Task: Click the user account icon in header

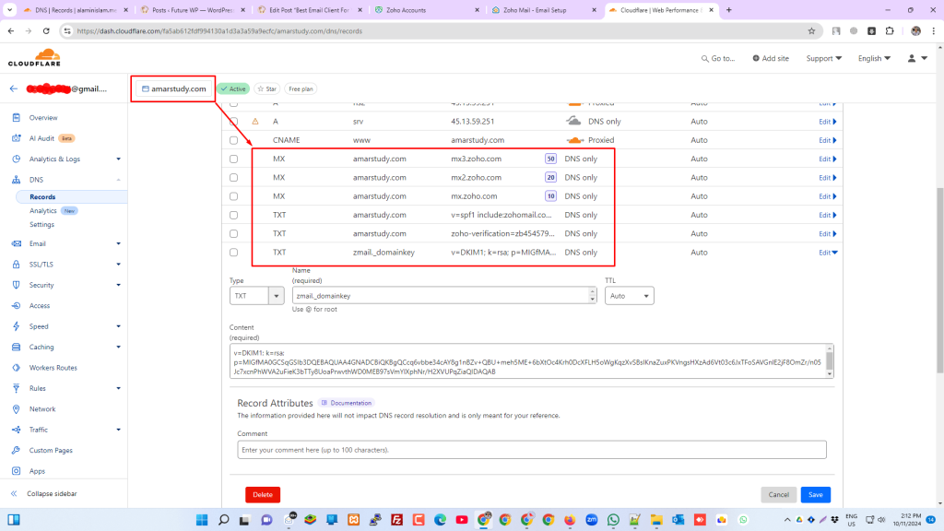Action: [912, 58]
